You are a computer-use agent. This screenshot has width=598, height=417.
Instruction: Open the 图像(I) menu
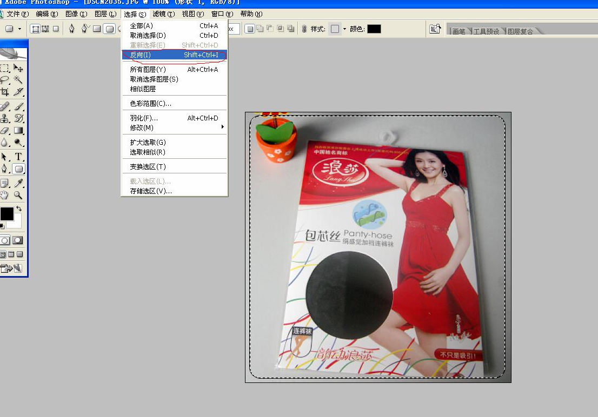click(76, 14)
